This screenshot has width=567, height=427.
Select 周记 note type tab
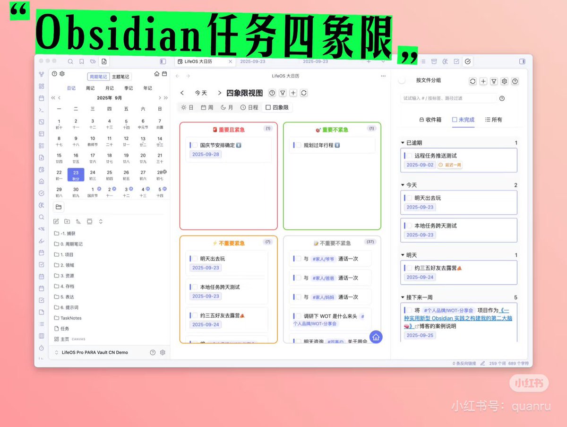[90, 88]
